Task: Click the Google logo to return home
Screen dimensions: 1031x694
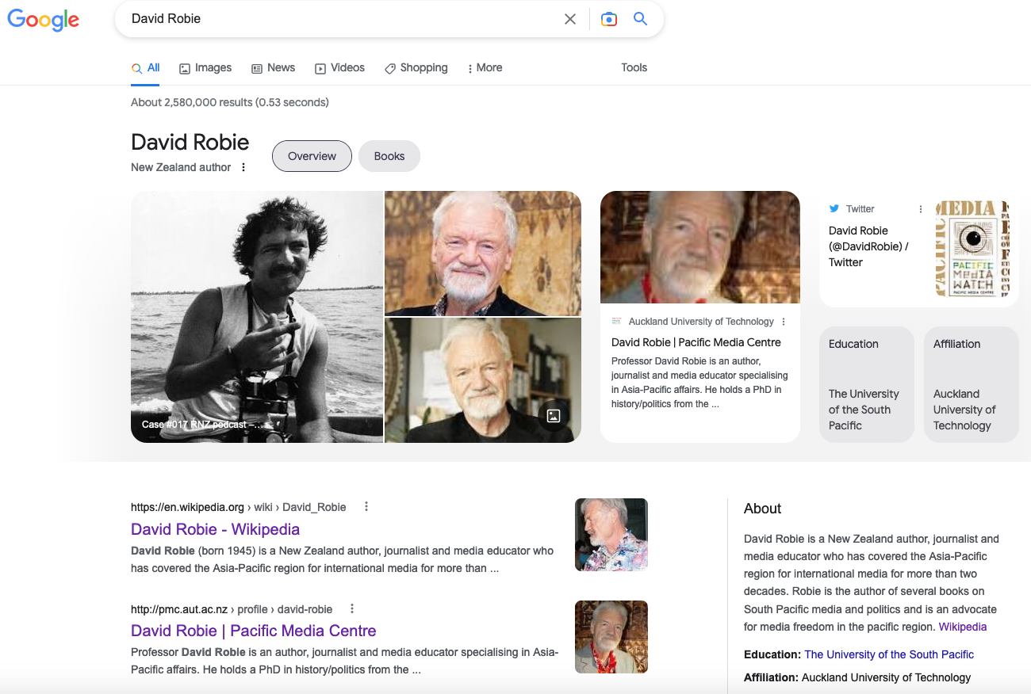Action: pyautogui.click(x=43, y=20)
